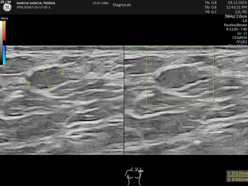Click the caliper cross labeled 2
248x186 pixels.
coord(62,74)
